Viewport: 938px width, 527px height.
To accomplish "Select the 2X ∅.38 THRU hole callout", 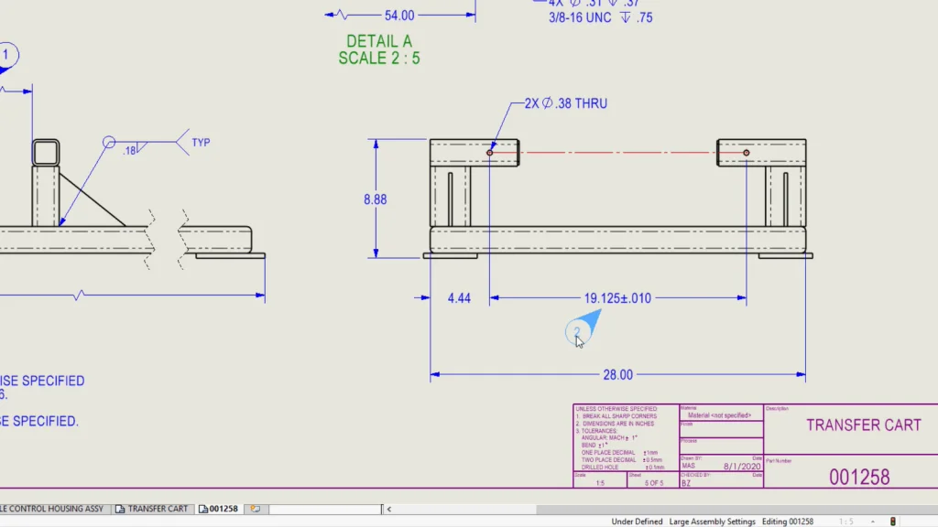I will 565,103.
